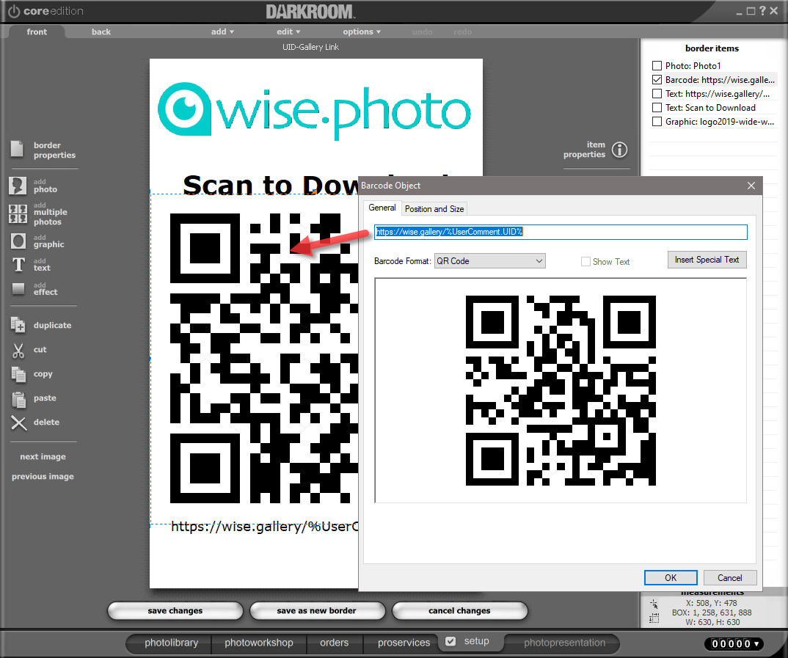Open the edit menu
Viewport: 788px width, 658px height.
point(288,32)
